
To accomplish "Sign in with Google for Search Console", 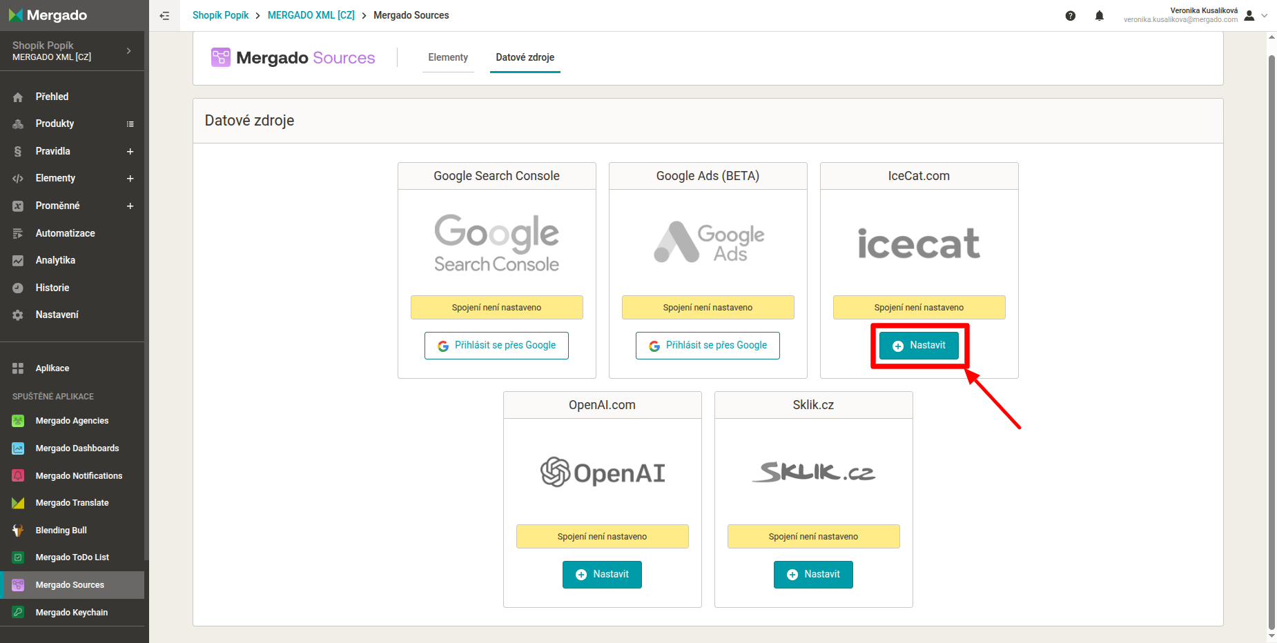I will (x=496, y=346).
